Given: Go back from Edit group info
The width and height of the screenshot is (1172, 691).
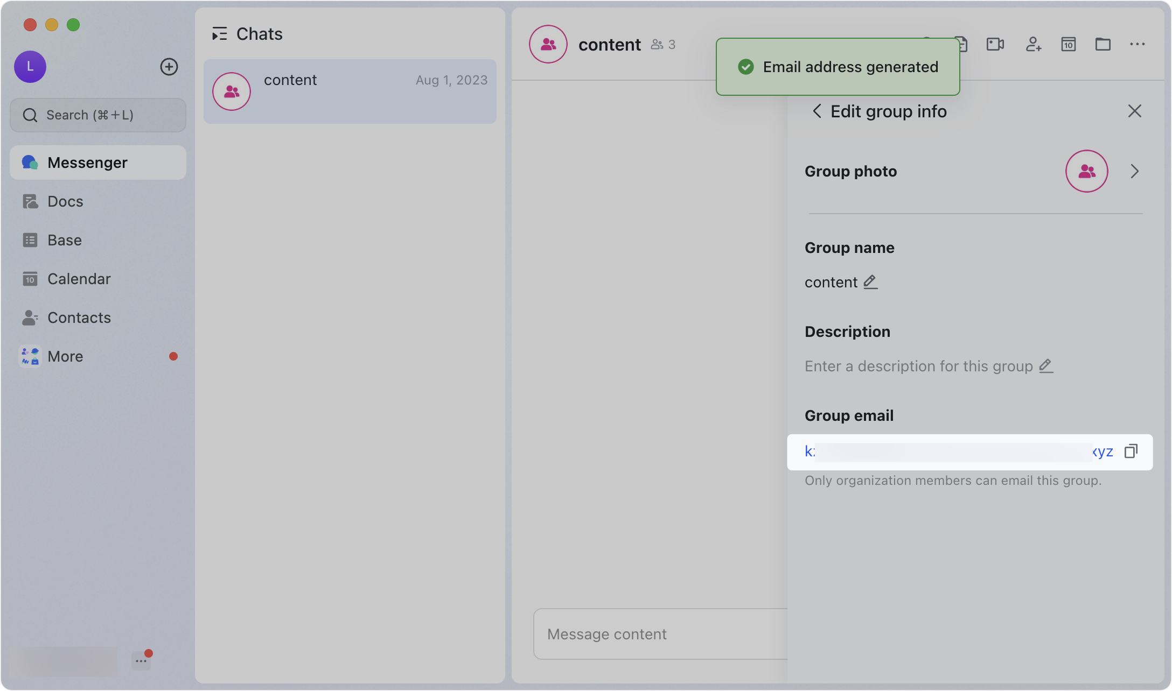Looking at the screenshot, I should click(x=817, y=111).
